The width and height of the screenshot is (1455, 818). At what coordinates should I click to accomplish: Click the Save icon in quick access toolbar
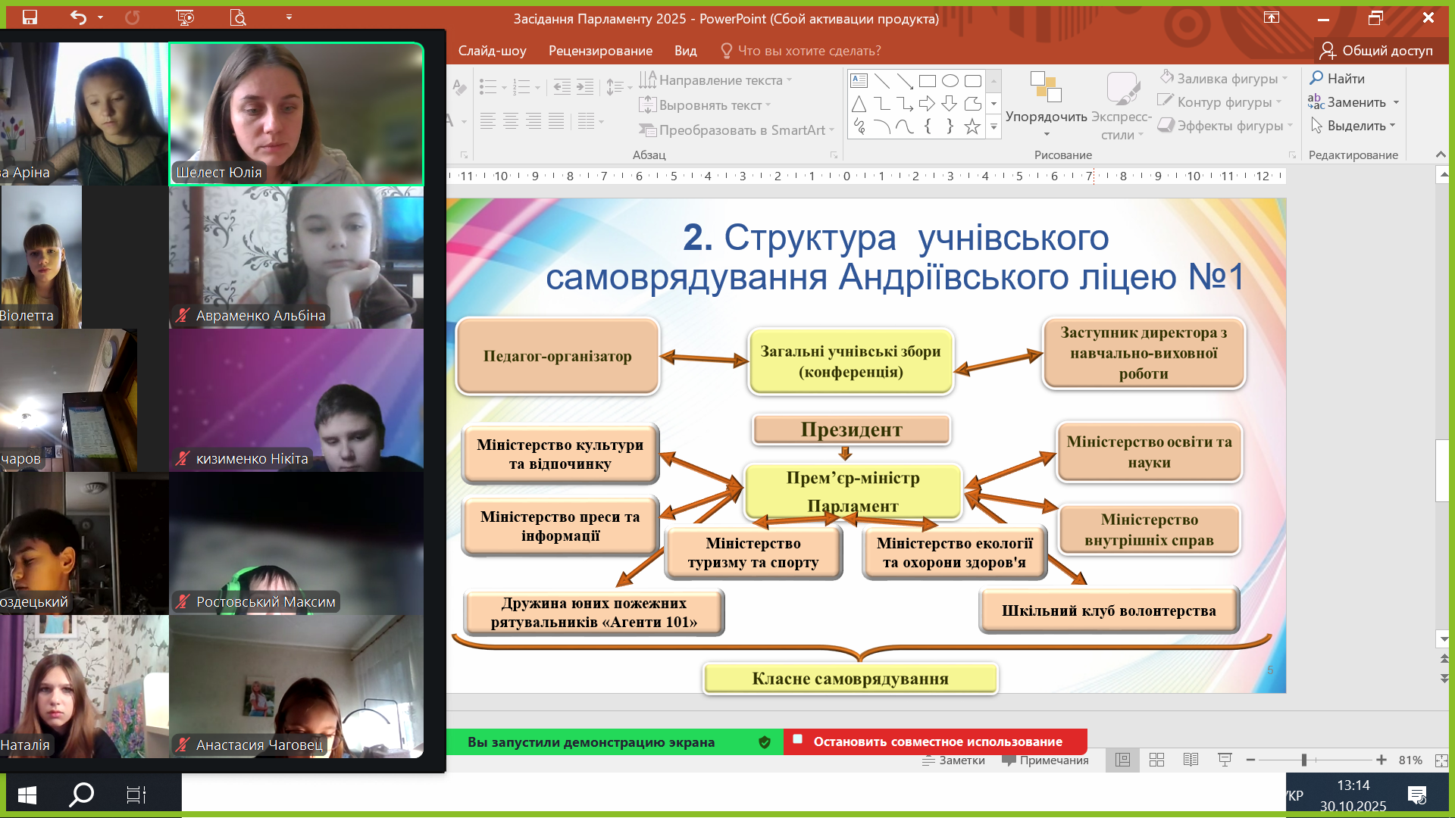click(x=30, y=17)
